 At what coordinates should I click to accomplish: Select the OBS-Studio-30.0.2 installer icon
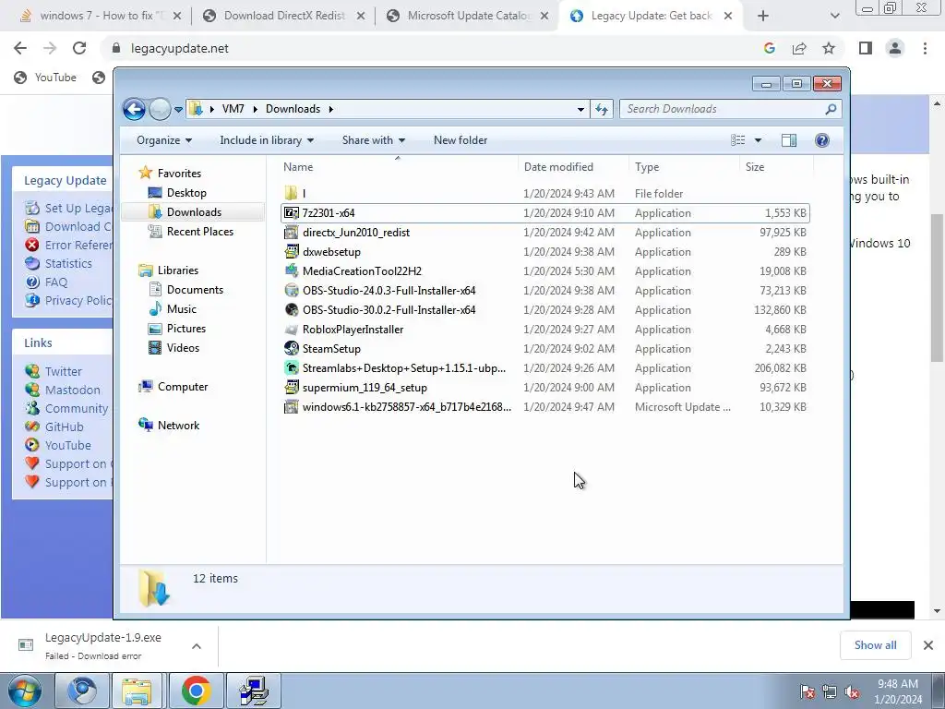pyautogui.click(x=292, y=310)
